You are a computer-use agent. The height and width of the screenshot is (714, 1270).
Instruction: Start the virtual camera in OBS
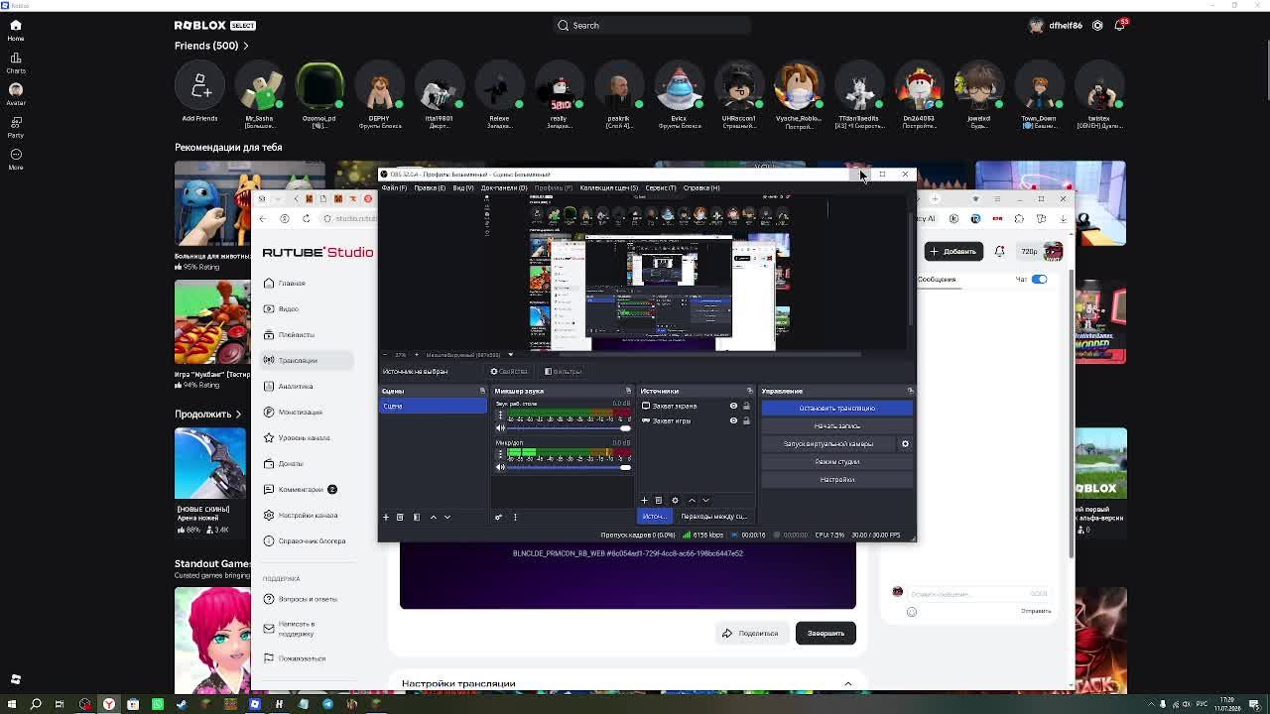[828, 443]
